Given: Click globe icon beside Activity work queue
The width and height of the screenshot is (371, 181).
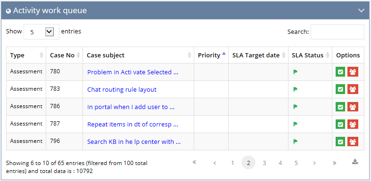Looking at the screenshot, I should coord(8,11).
